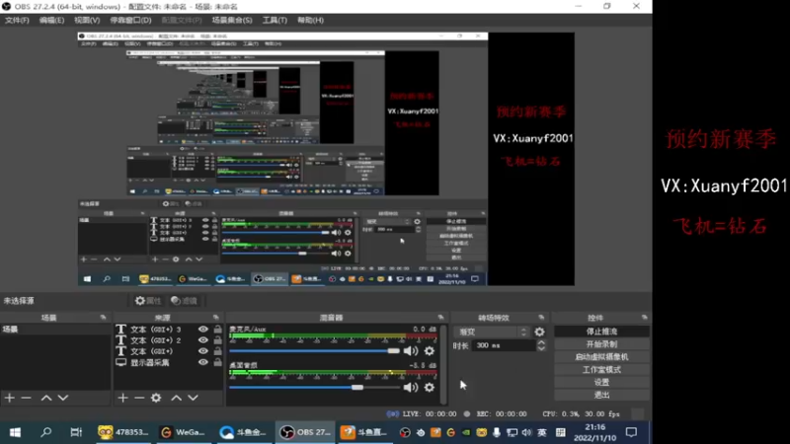Switch to 斗鱼直... app on taskbar
790x444 pixels.
[363, 432]
